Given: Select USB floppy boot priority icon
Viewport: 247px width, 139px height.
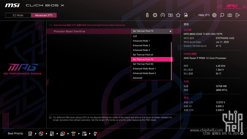Looking at the screenshot, I should pyautogui.click(x=84, y=134).
